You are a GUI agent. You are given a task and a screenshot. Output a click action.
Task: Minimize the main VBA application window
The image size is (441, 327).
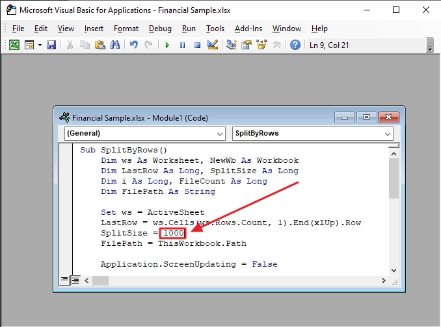[366, 10]
